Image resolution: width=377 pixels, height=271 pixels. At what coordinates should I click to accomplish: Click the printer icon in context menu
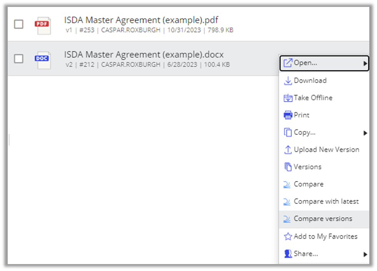(x=288, y=115)
